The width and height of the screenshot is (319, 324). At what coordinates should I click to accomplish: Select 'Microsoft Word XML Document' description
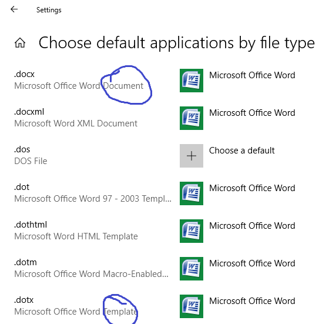76,123
